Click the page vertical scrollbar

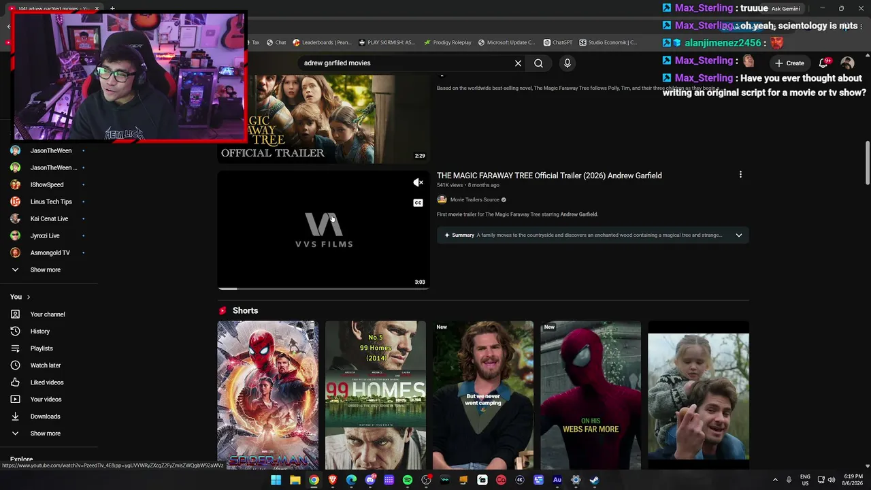[x=867, y=163]
